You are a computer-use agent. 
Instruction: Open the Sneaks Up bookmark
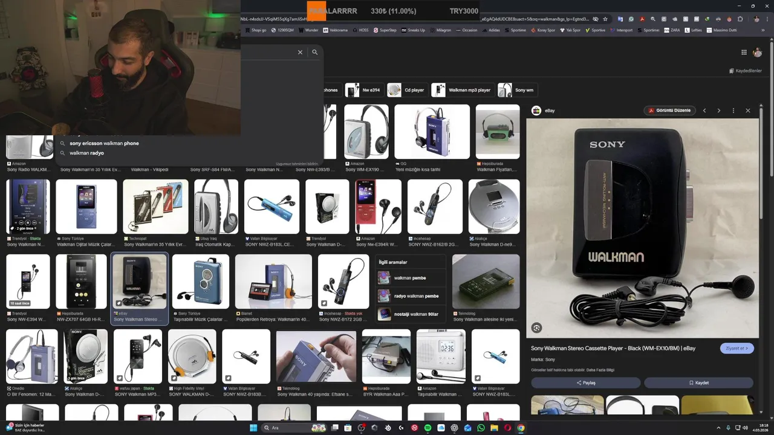413,30
